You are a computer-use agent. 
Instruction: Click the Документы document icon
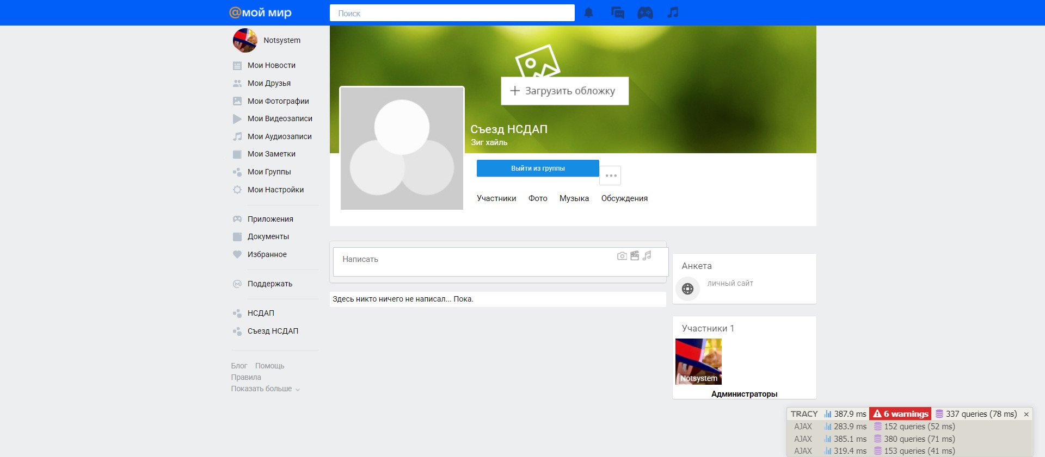click(x=237, y=237)
